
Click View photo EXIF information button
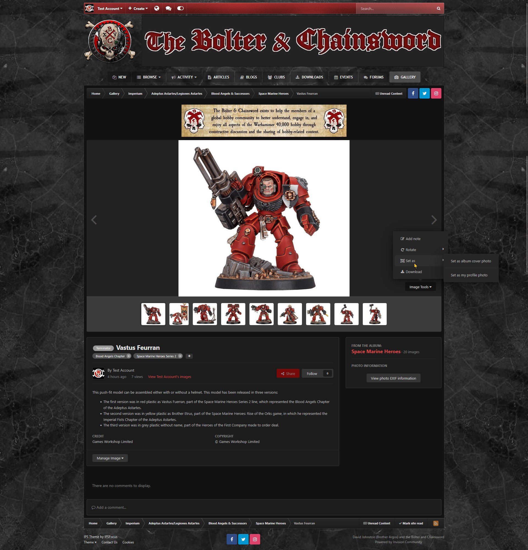click(393, 378)
